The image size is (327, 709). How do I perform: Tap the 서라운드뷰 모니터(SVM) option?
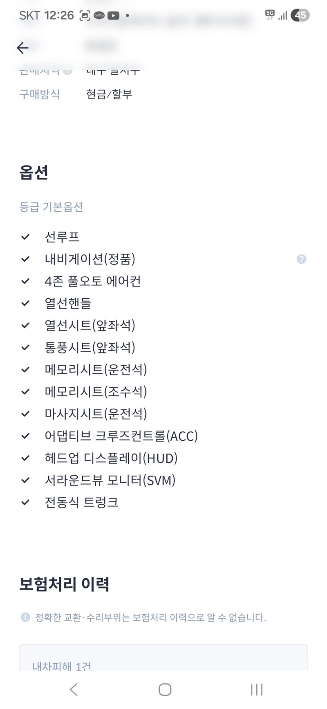[x=110, y=480]
